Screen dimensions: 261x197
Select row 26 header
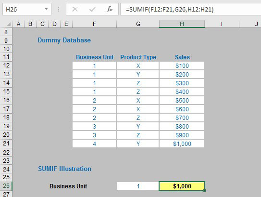(x=6, y=186)
